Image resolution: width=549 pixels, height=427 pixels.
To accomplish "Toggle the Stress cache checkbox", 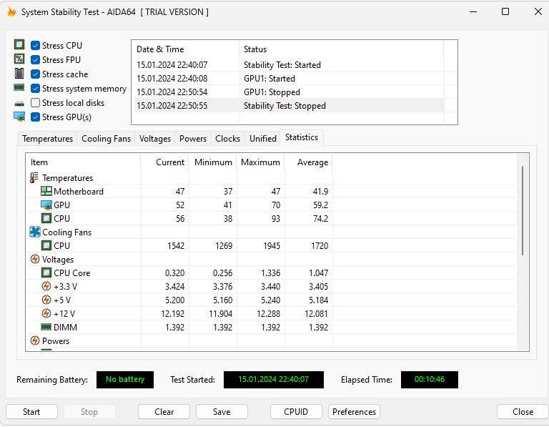I will pos(35,74).
